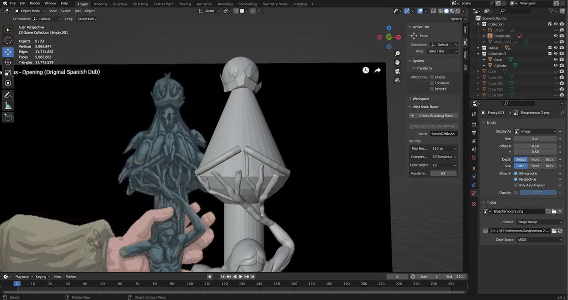The height and width of the screenshot is (300, 568).
Task: Open the Item tab in the sidebar
Action: tap(465, 29)
